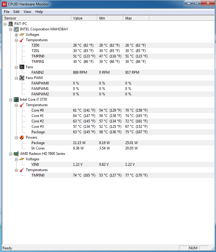The image size is (216, 252).
Task: Select the Core #3 temperature row
Action: pos(122,127)
